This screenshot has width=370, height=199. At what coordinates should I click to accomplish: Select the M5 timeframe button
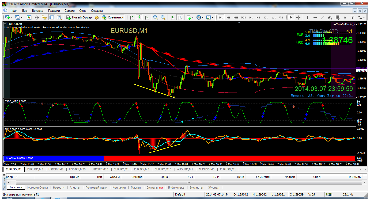point(228,17)
